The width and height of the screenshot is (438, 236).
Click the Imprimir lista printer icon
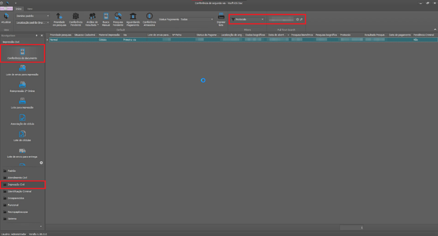(x=221, y=16)
